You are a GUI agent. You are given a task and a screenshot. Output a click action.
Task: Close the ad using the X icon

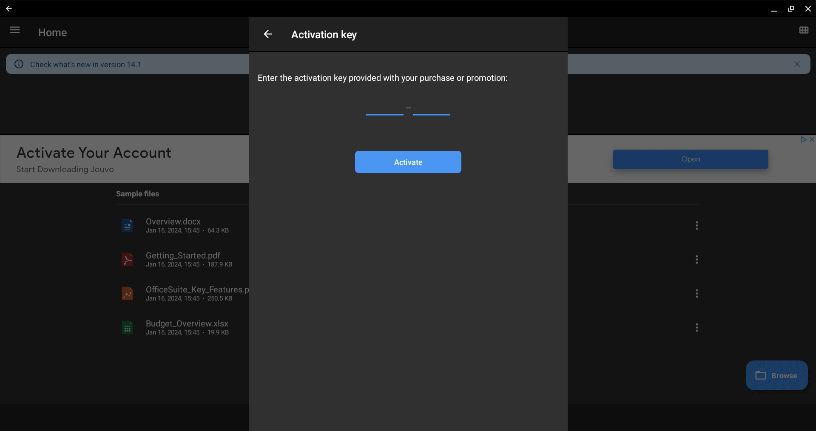(x=812, y=139)
